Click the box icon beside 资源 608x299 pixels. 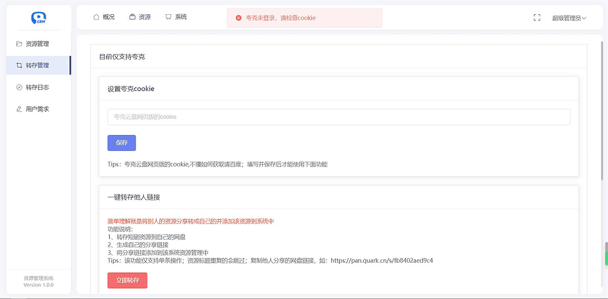(132, 17)
